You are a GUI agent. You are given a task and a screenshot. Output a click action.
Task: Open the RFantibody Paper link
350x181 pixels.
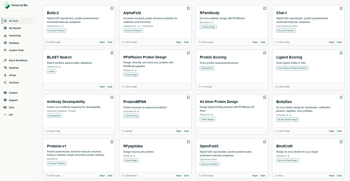coord(255,42)
